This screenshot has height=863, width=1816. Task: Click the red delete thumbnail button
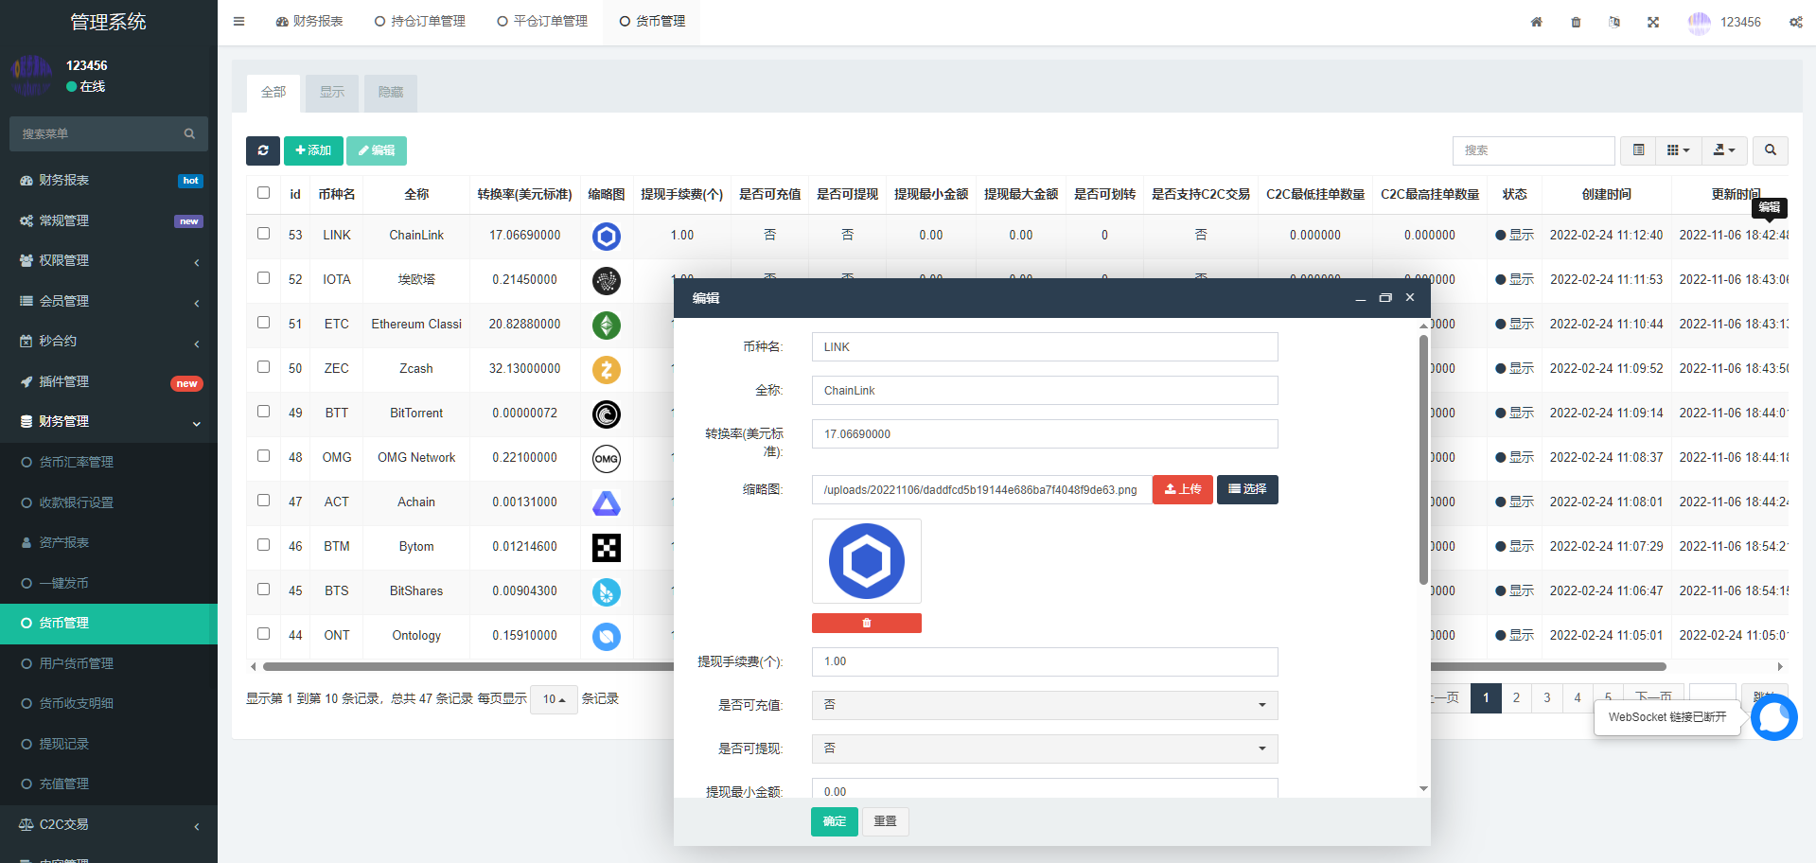[866, 623]
